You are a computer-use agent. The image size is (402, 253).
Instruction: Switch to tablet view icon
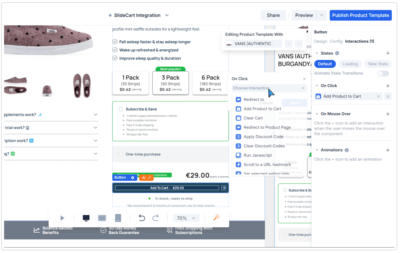click(102, 218)
